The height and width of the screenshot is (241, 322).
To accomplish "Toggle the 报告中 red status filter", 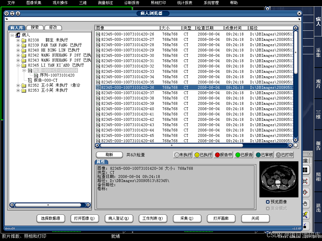I will pyautogui.click(x=224, y=155).
